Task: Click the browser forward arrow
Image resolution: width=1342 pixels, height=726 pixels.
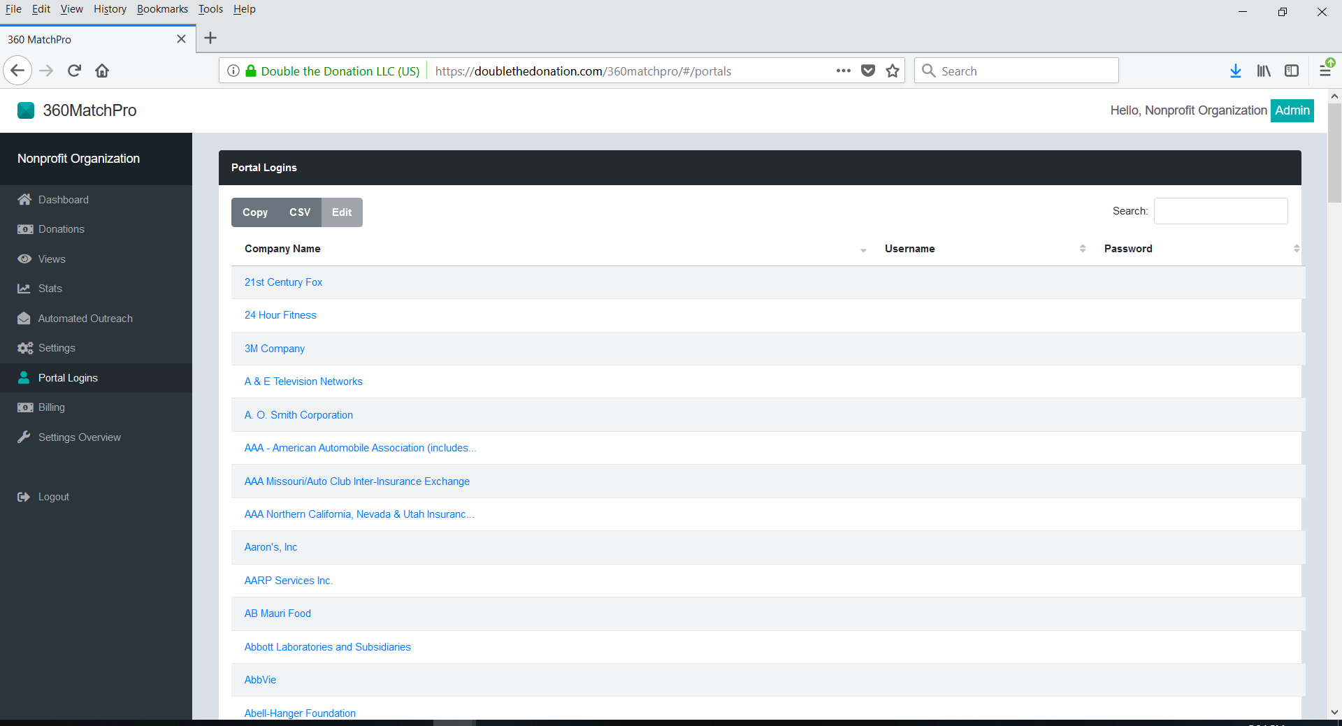Action: coord(46,71)
